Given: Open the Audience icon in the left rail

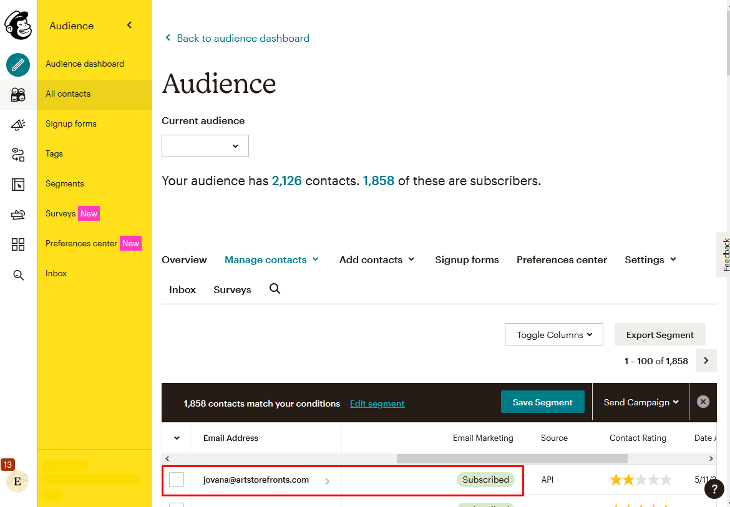Looking at the screenshot, I should [18, 95].
